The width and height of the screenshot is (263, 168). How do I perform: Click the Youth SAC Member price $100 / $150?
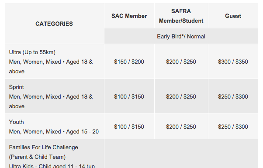point(129,127)
